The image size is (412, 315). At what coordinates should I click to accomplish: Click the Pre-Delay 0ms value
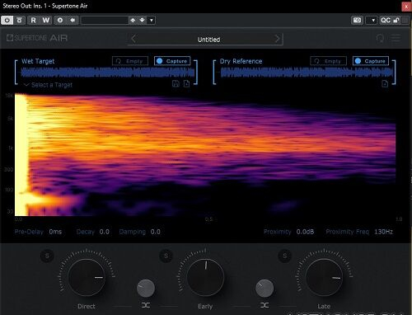point(55,232)
